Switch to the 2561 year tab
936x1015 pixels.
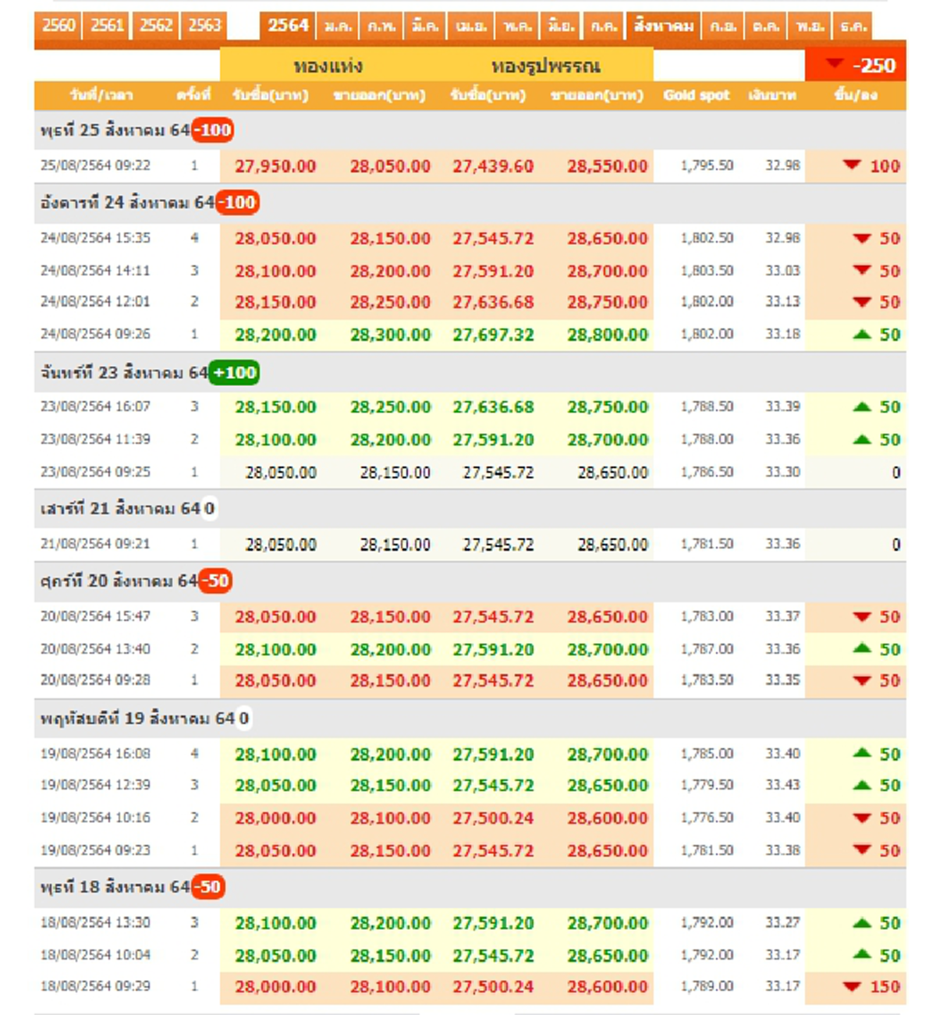[x=107, y=26]
